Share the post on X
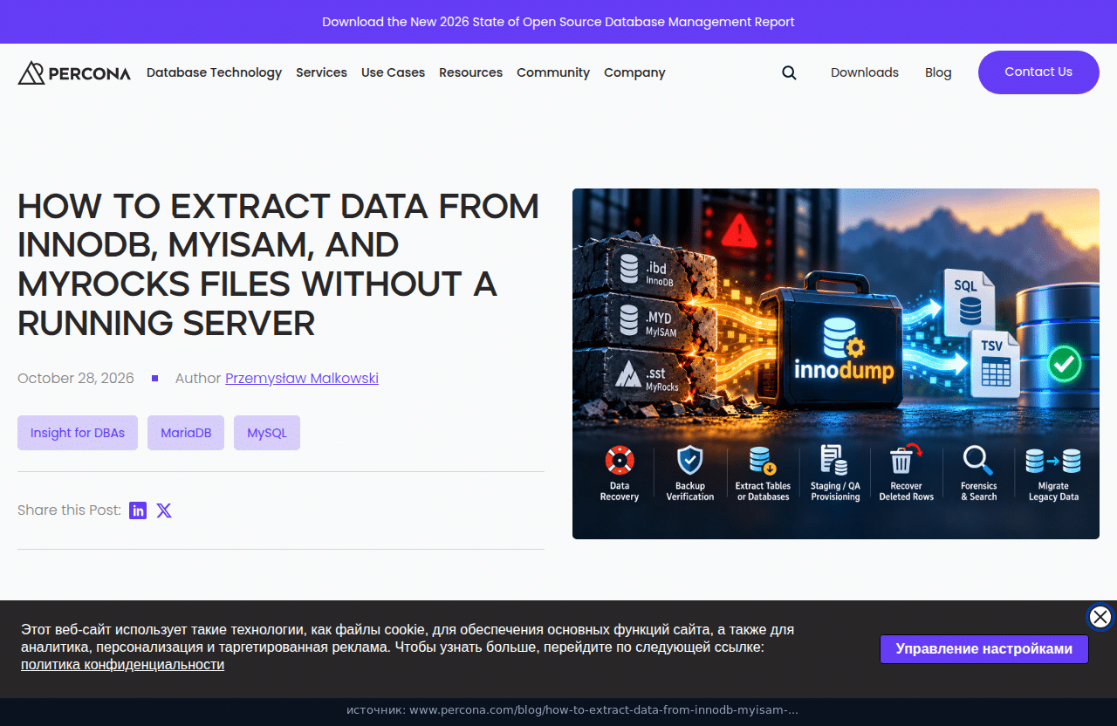This screenshot has height=726, width=1117. [x=164, y=510]
